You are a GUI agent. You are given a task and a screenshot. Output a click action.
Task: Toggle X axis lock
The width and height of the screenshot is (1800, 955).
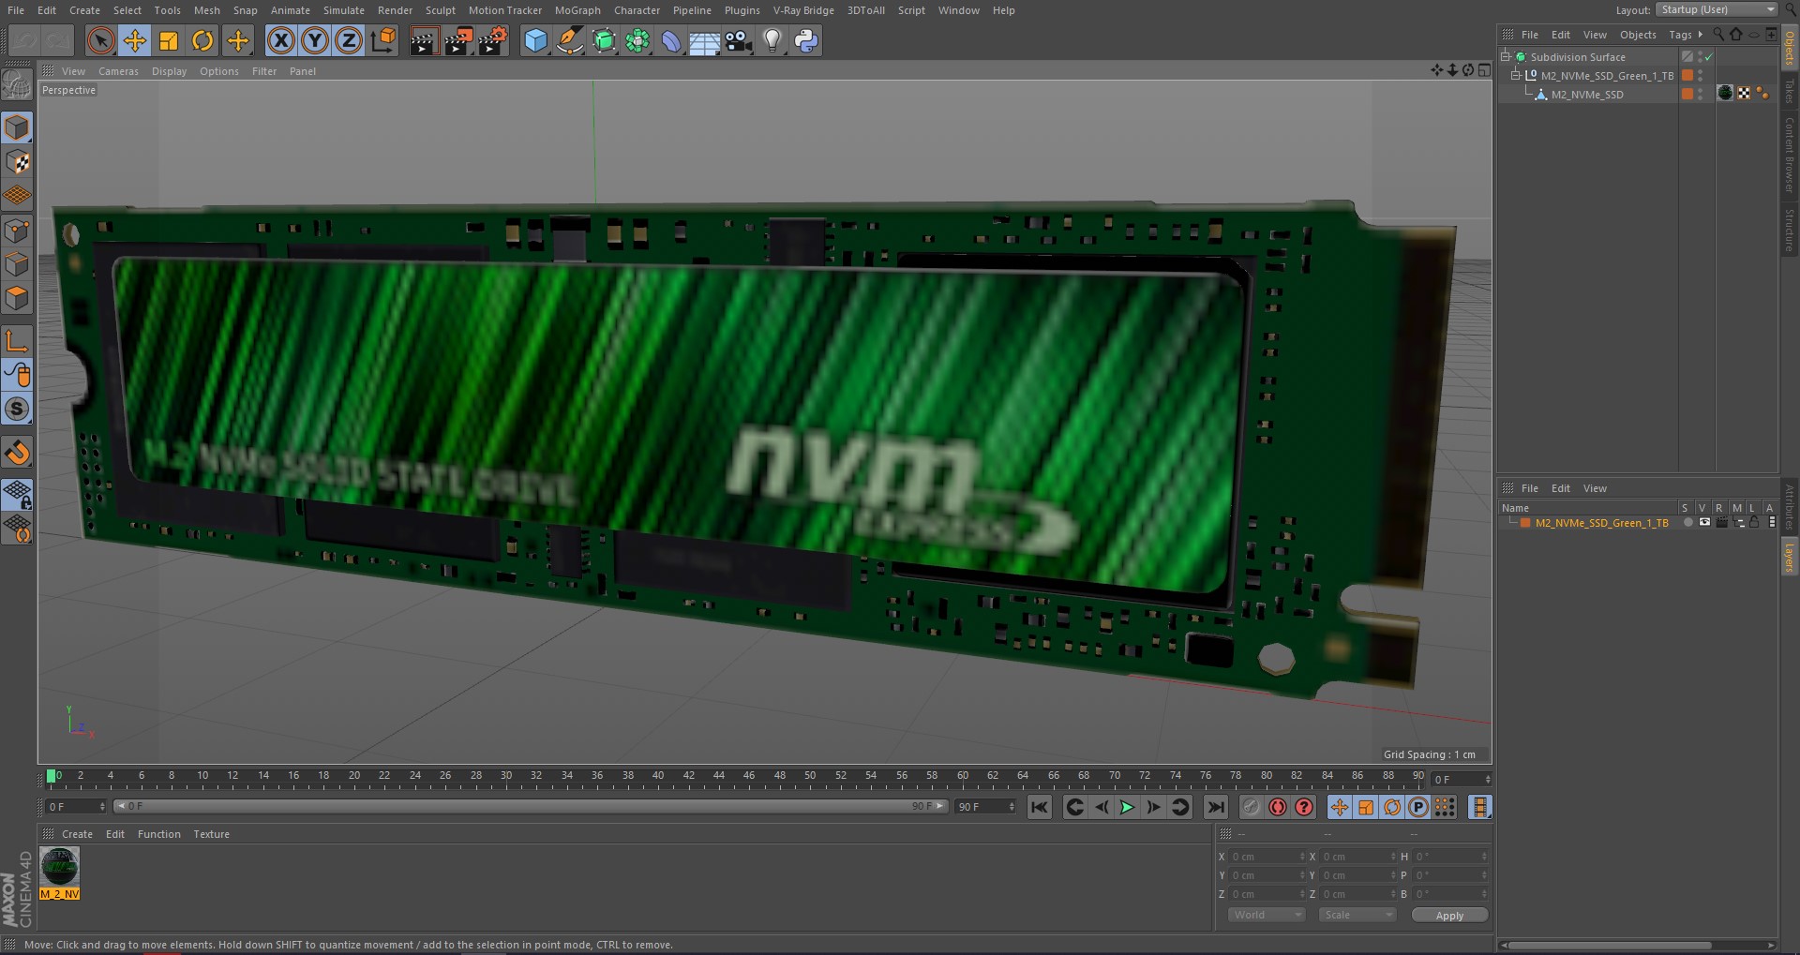[280, 40]
